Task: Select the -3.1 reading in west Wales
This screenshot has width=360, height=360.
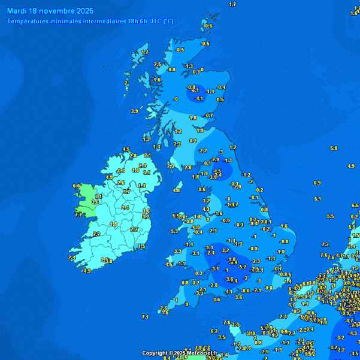Action: (x=195, y=253)
